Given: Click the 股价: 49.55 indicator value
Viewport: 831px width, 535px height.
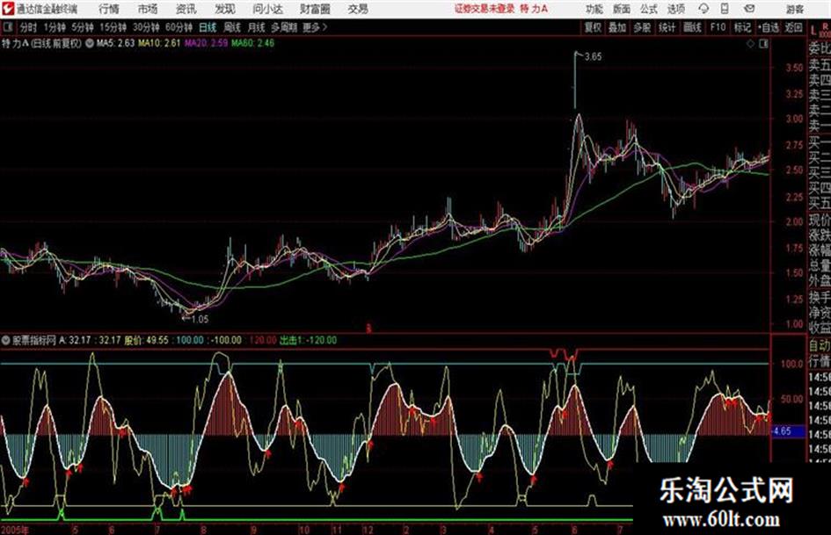Looking at the screenshot, I should pos(146,341).
